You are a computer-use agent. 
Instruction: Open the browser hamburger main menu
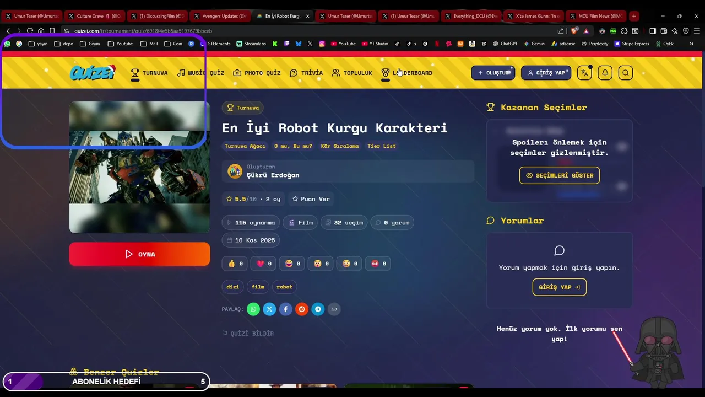(697, 31)
